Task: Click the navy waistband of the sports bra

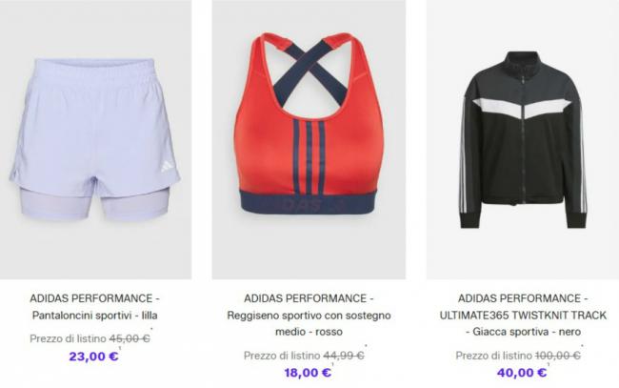Action: pos(309,202)
